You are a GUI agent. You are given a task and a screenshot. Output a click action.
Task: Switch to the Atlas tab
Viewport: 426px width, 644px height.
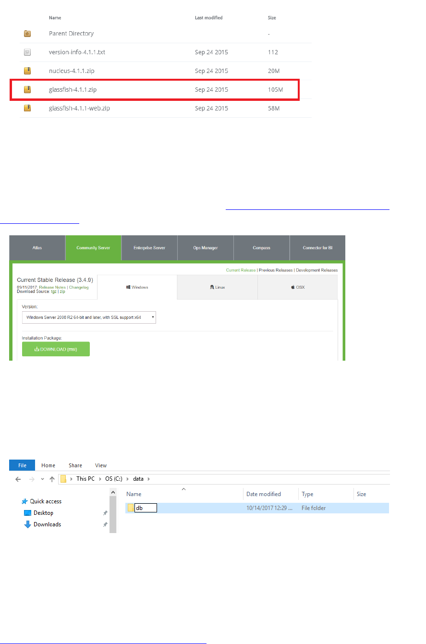37,248
